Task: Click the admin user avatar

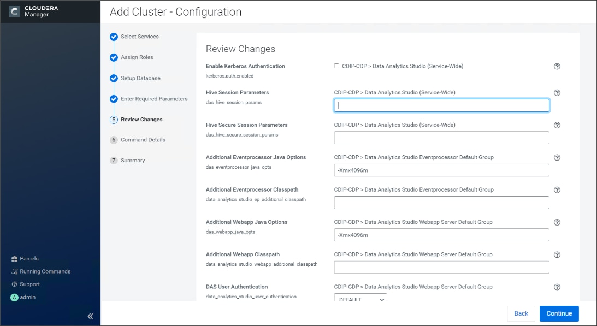Action: [14, 298]
